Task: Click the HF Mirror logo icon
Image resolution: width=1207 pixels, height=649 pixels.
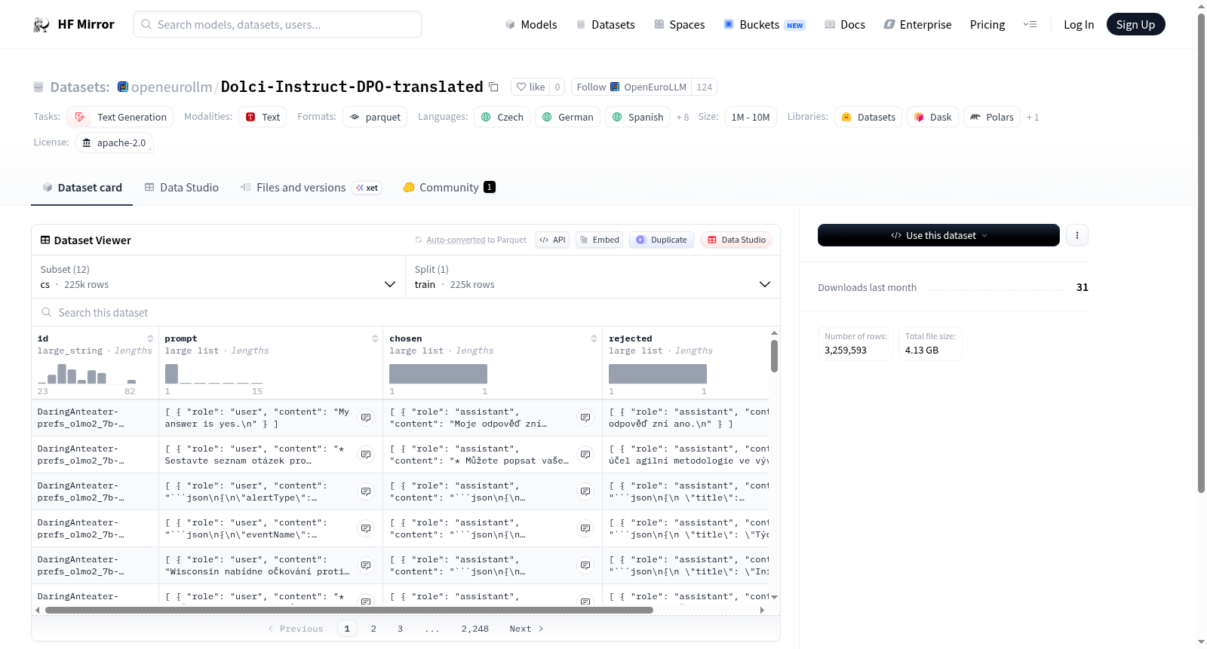Action: 41,25
